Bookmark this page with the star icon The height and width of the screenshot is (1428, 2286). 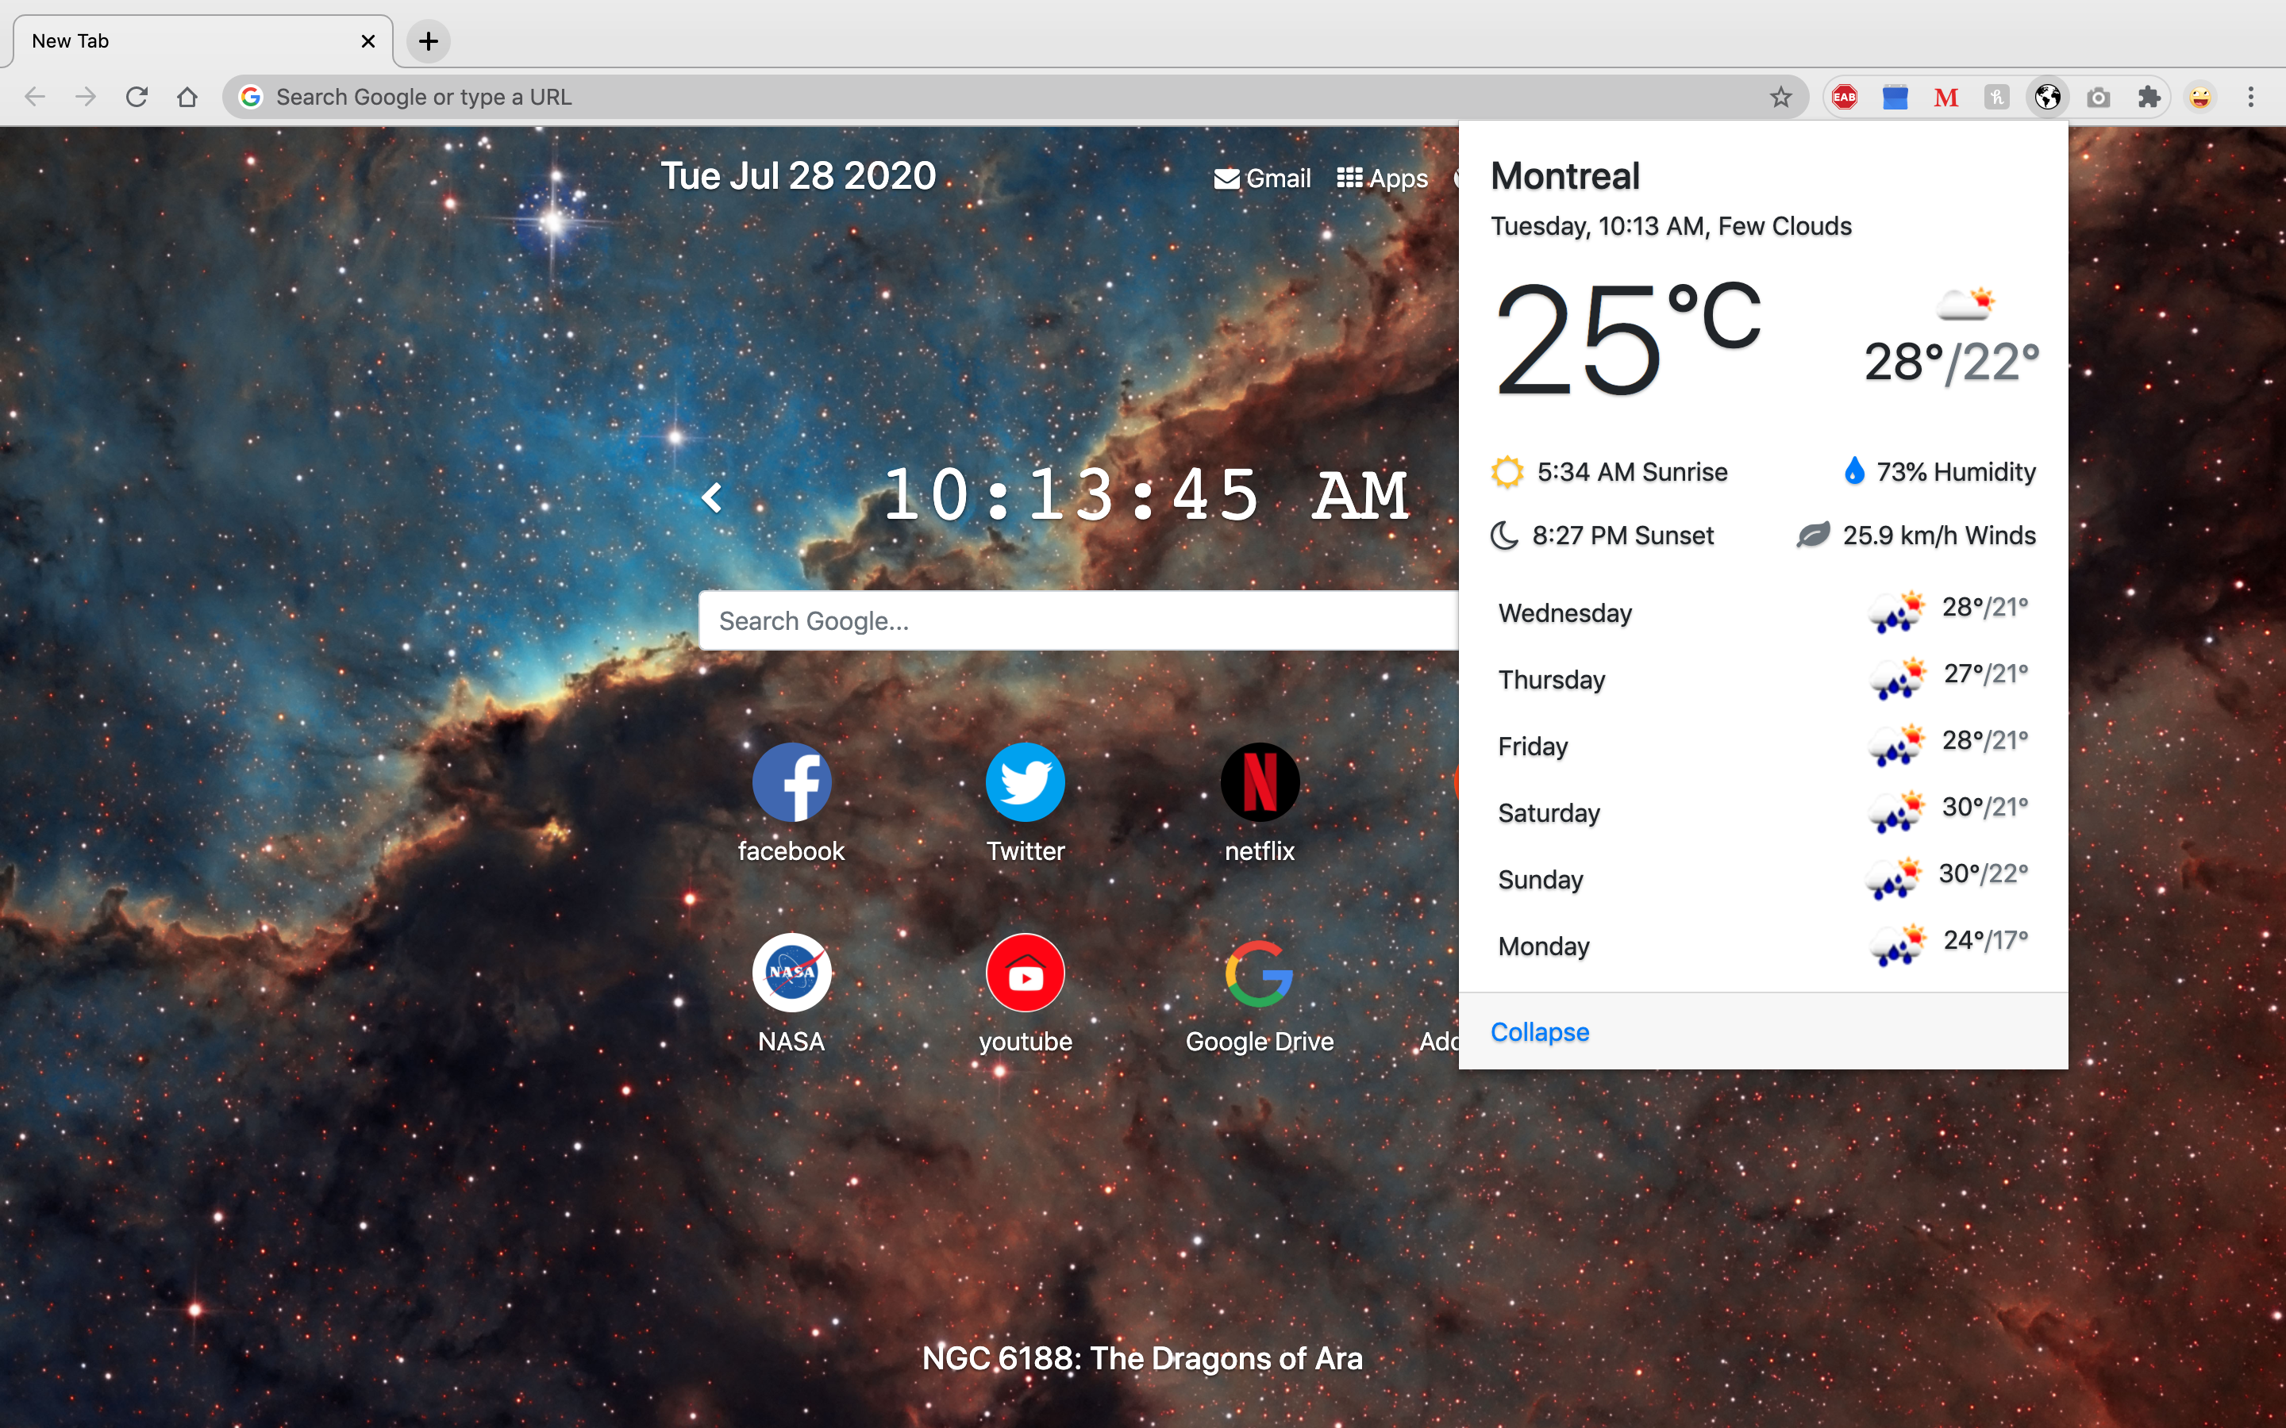tap(1780, 98)
